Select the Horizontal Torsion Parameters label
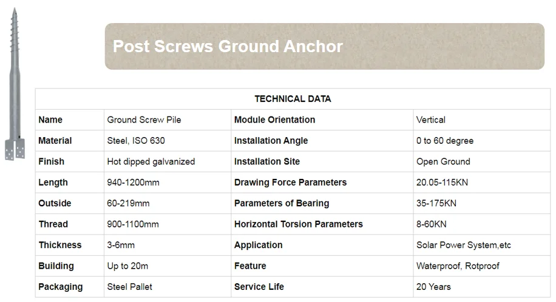Image resolution: width=556 pixels, height=302 pixels. coord(299,224)
